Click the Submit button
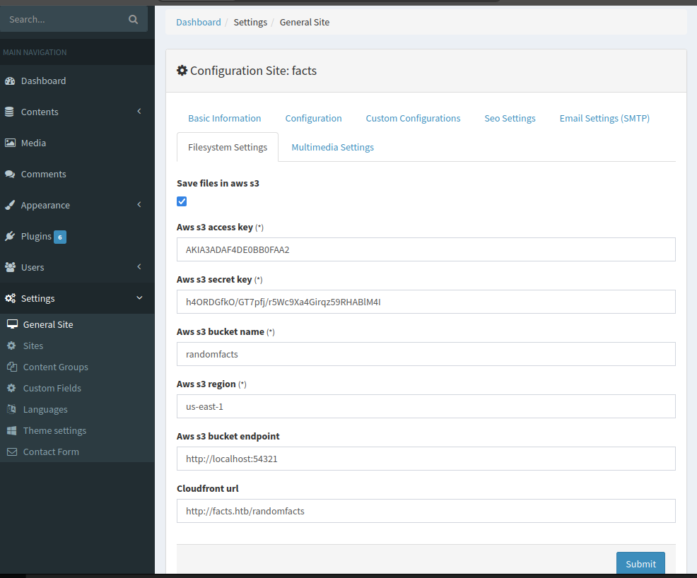Screen dimensions: 697x578 click(x=640, y=563)
